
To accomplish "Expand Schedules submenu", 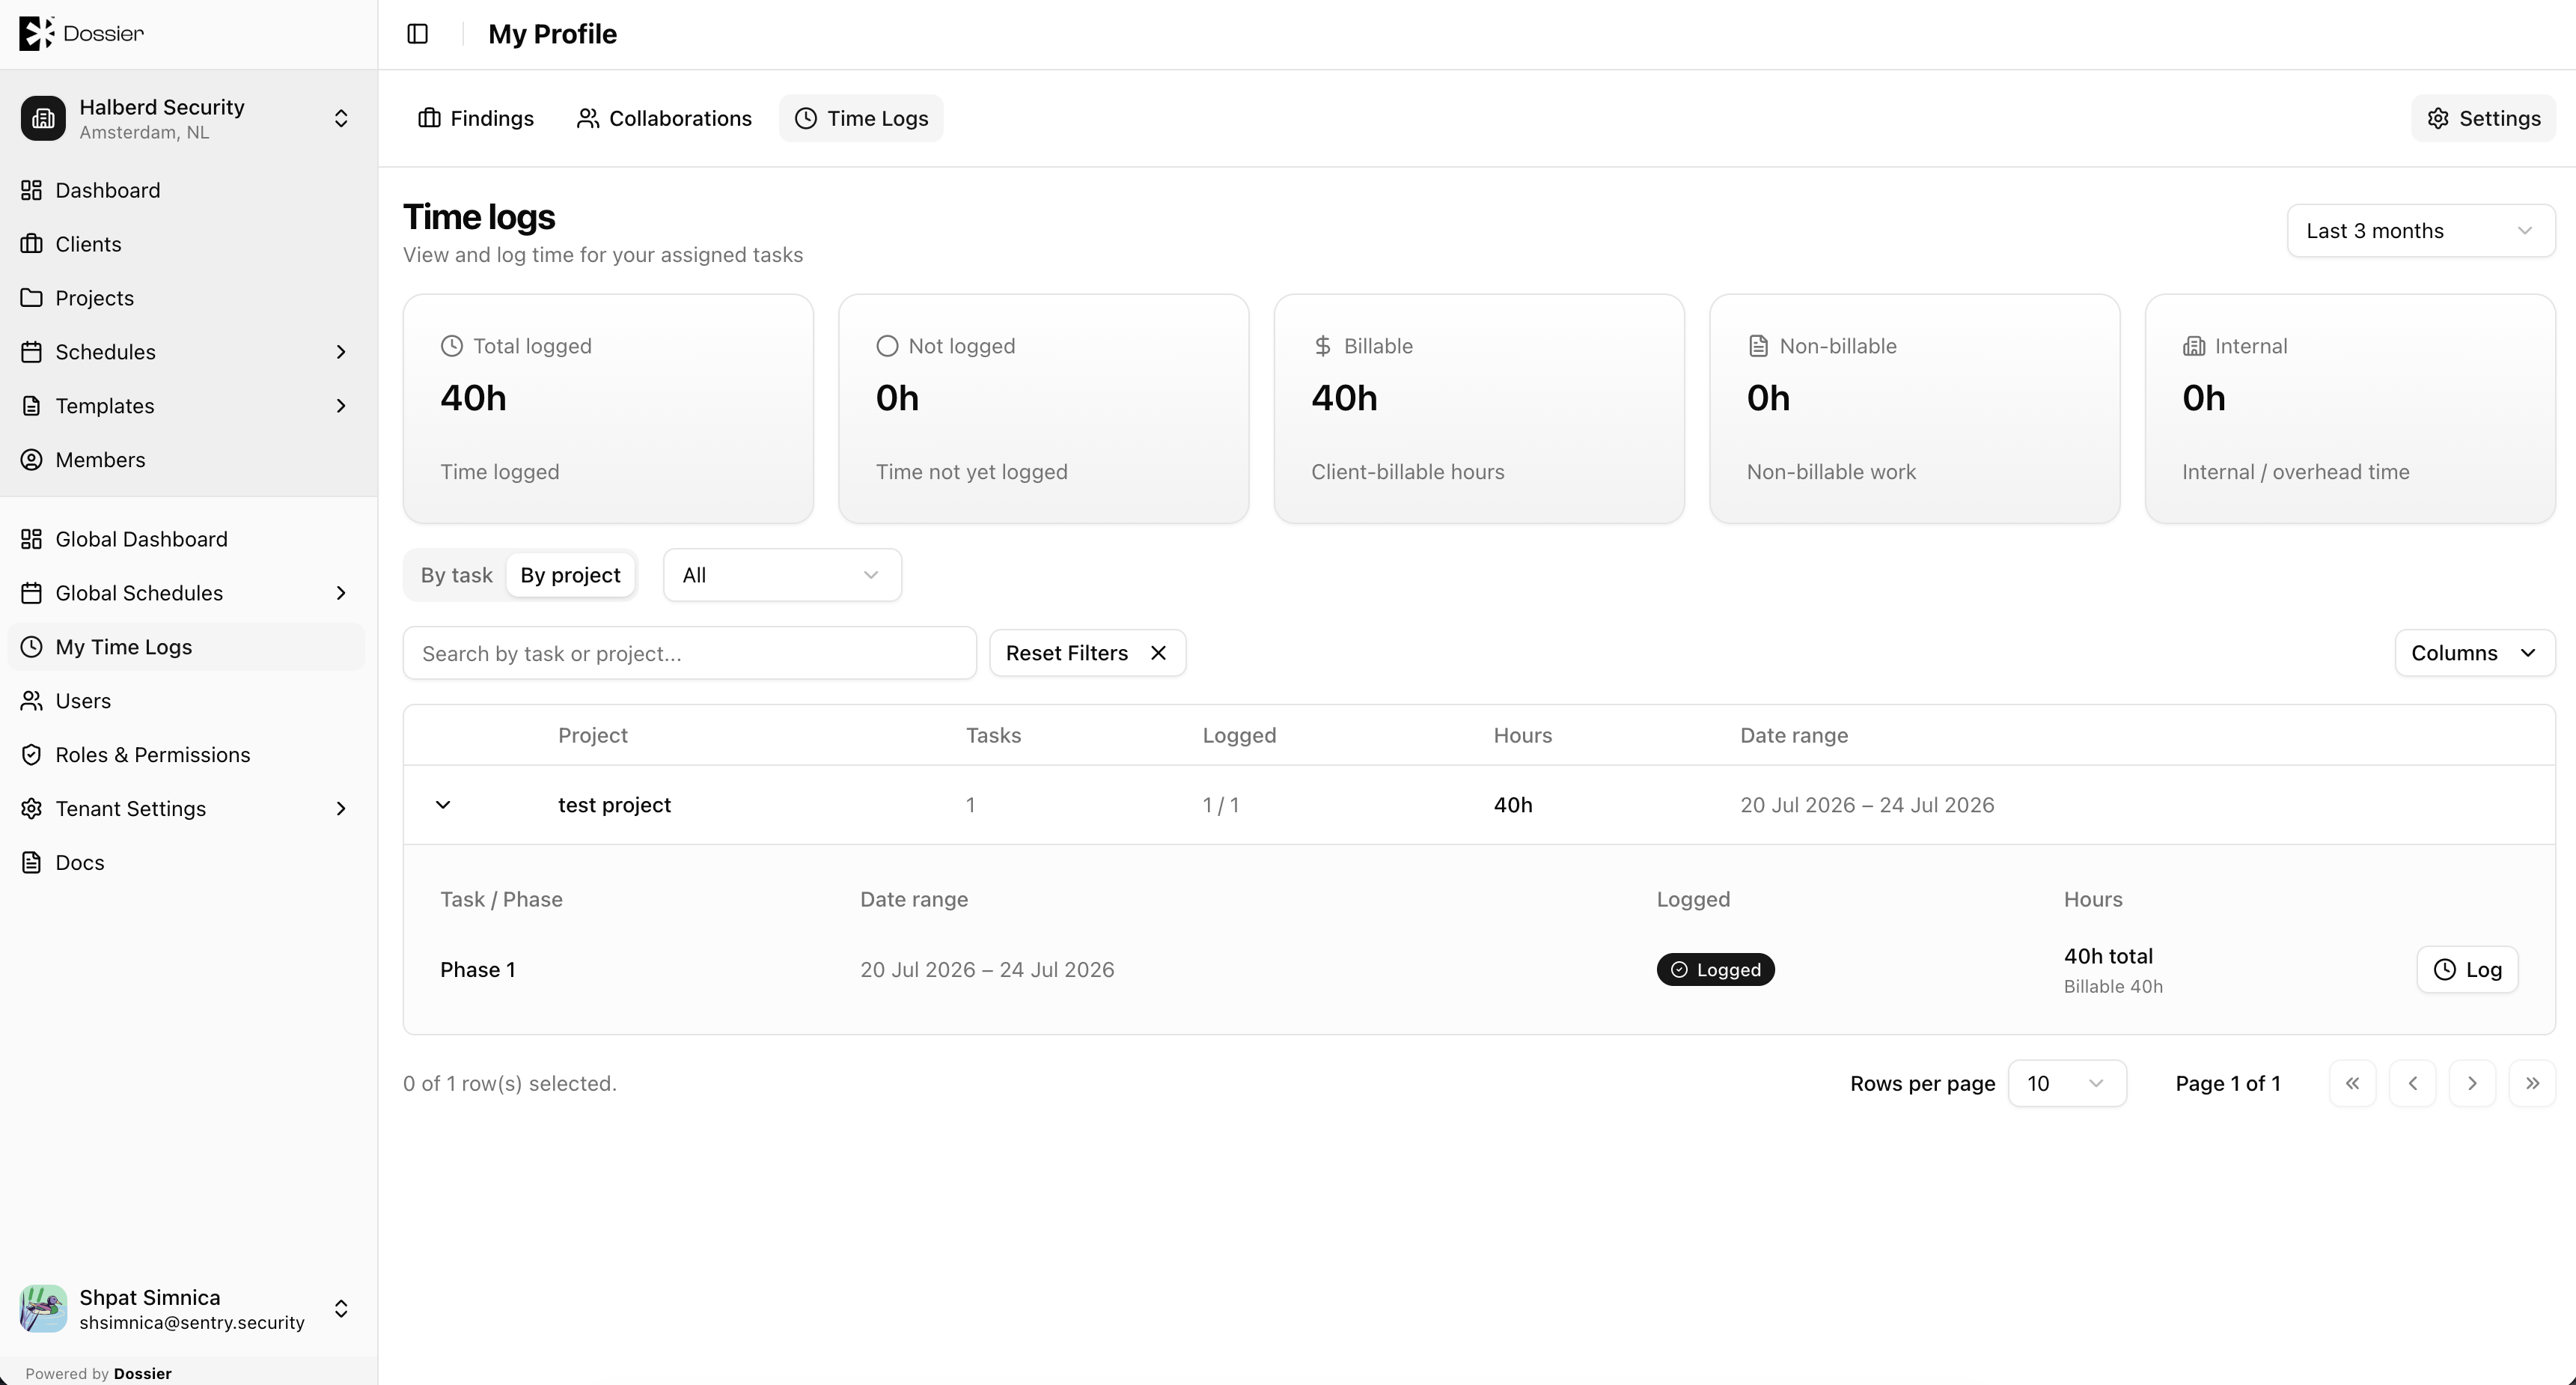I will [x=341, y=352].
